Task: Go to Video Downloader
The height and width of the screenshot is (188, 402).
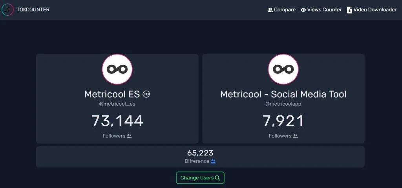Action: point(375,10)
